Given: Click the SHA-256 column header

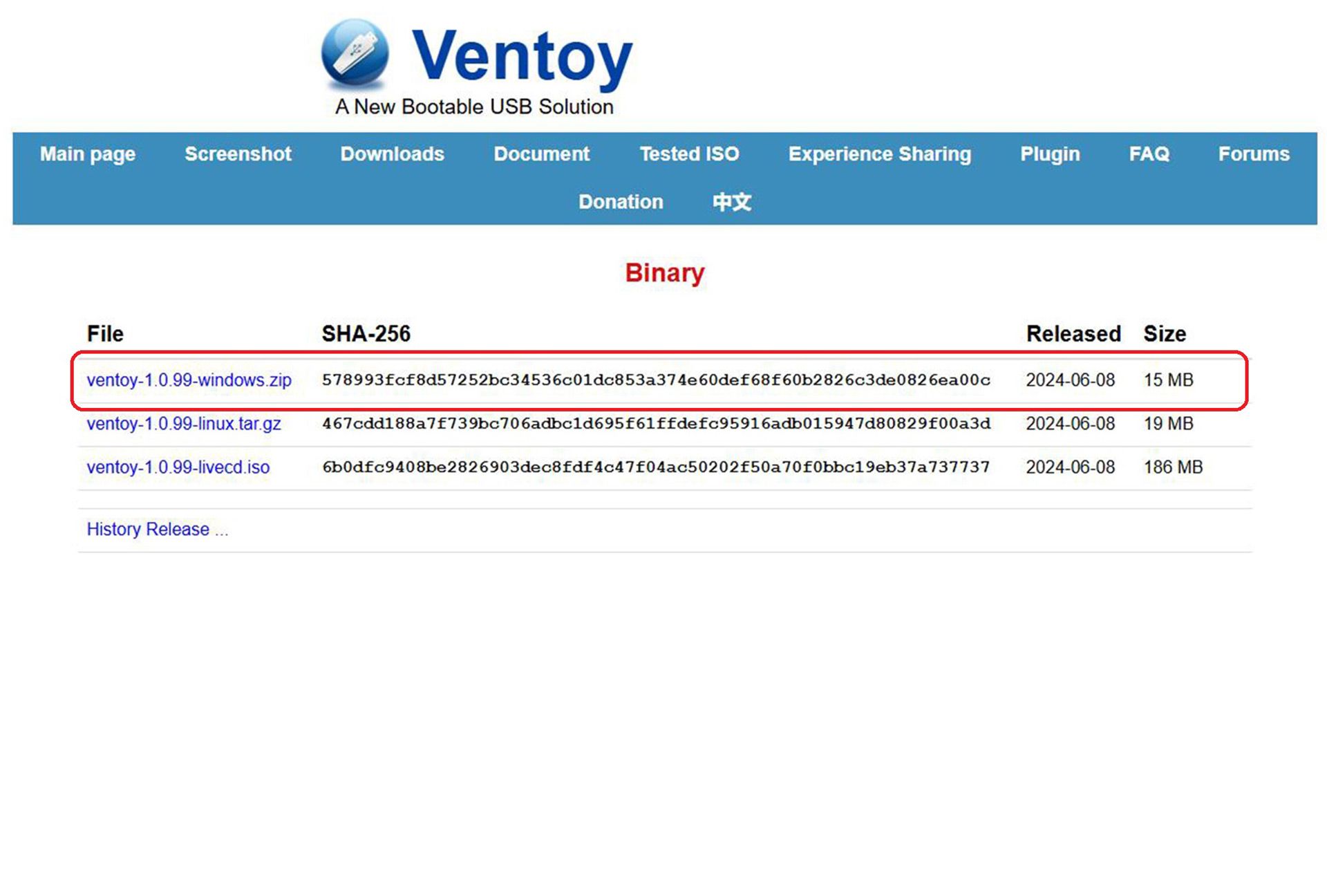Looking at the screenshot, I should tap(366, 334).
